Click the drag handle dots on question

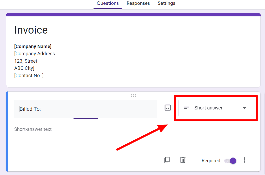[134, 96]
